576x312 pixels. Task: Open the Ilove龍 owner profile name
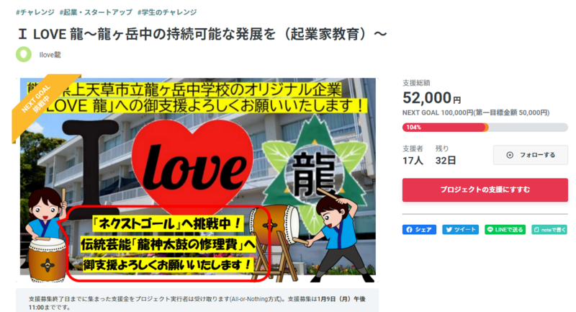click(50, 55)
